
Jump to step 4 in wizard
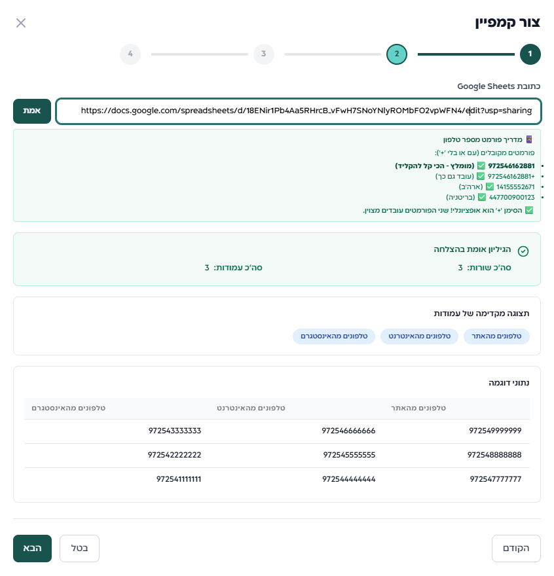[130, 54]
